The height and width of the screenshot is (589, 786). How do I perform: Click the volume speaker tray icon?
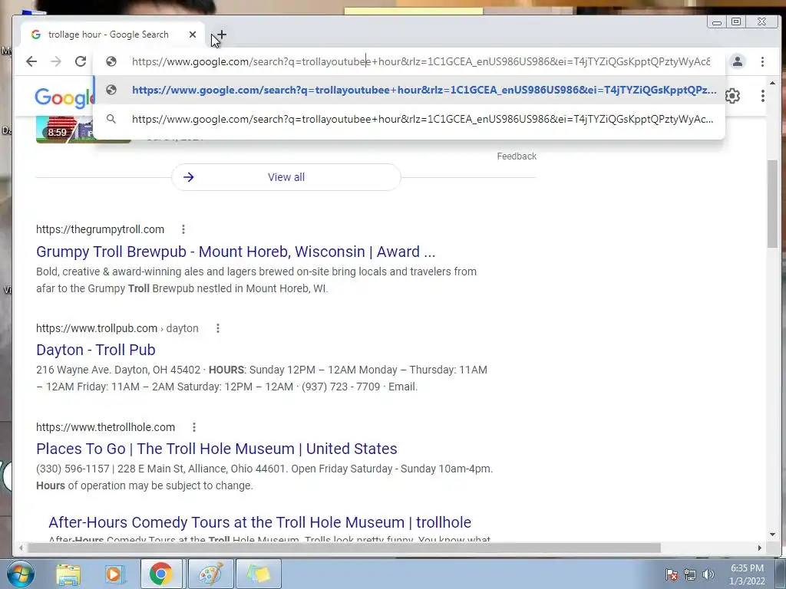click(708, 574)
